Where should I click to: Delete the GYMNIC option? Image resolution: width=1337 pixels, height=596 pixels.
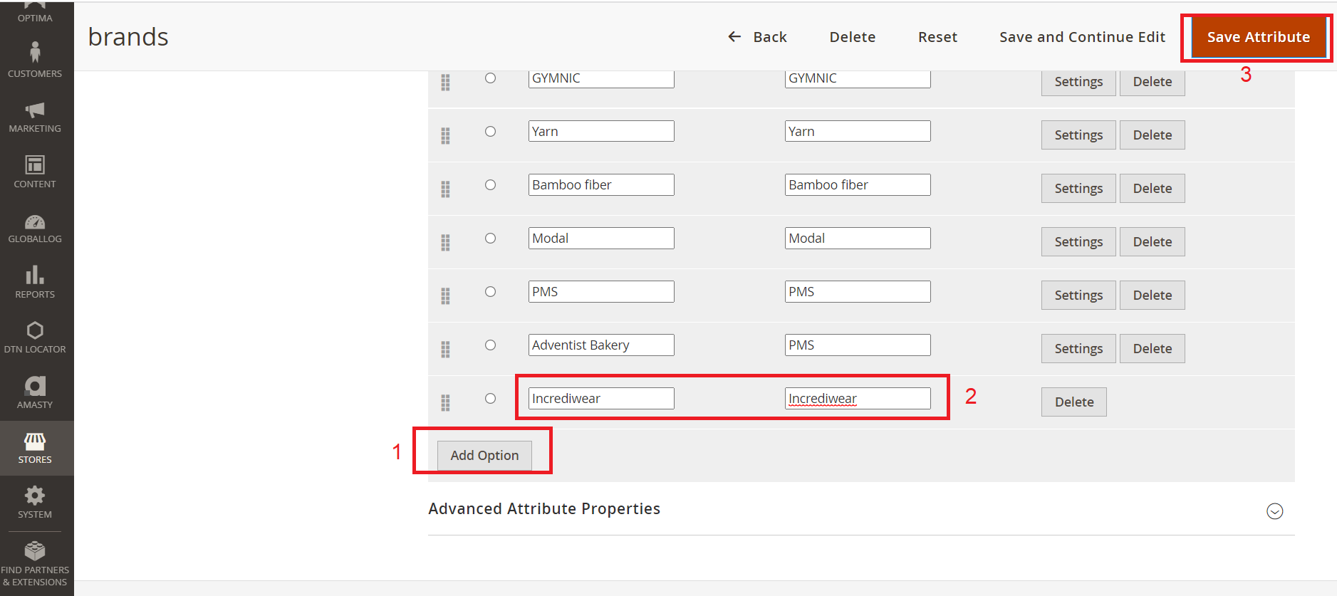tap(1153, 82)
